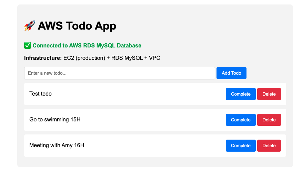Complete the 'Go to swimming 15H' todo
The image size is (302, 174).
tap(241, 120)
